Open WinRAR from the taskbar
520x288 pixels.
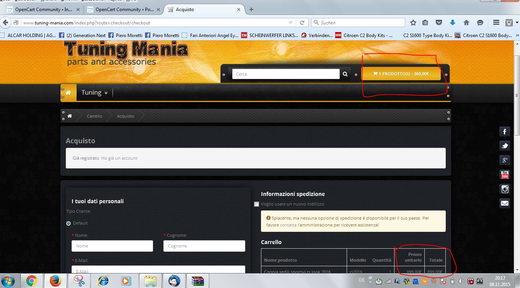click(x=198, y=281)
